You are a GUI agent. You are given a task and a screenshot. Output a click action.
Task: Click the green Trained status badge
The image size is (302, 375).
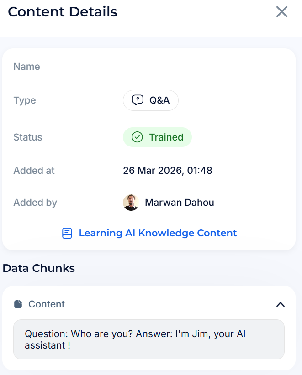157,137
